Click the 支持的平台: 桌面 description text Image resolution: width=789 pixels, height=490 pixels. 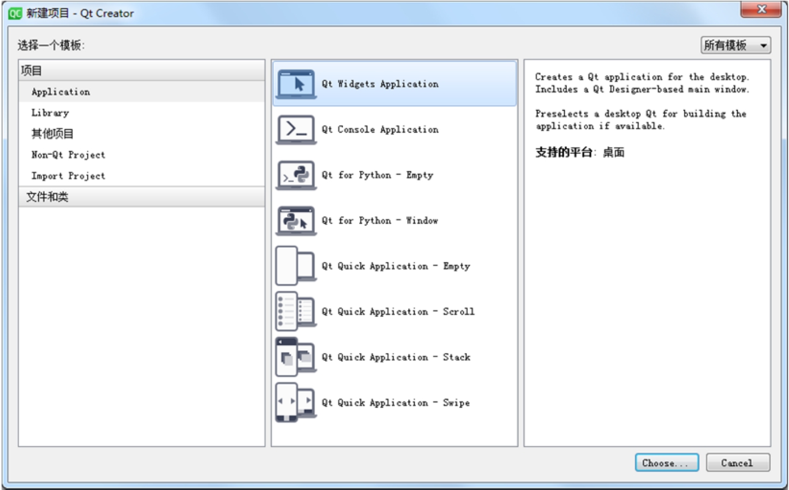579,152
